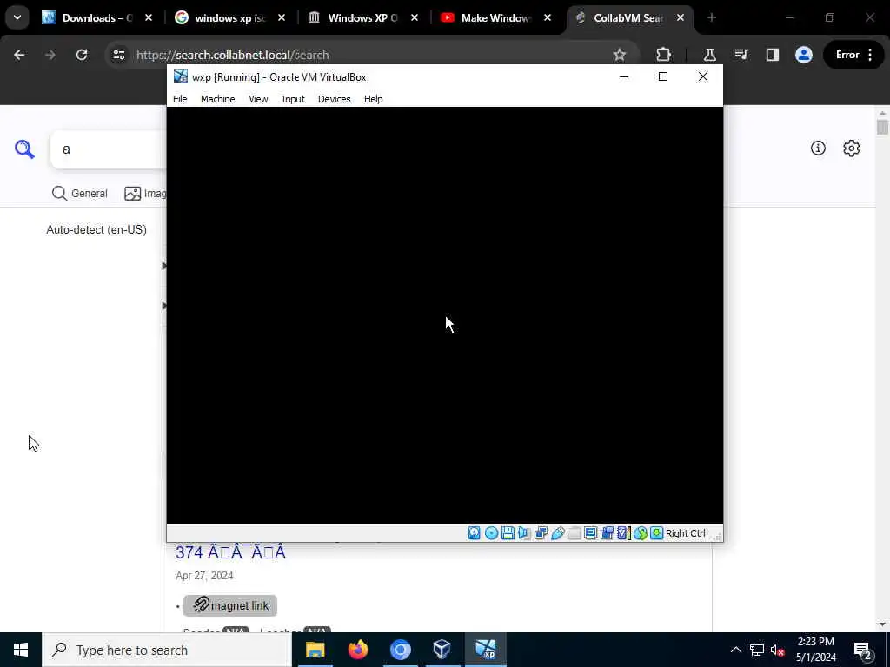Click the info icon on search page
The width and height of the screenshot is (890, 667).
pyautogui.click(x=818, y=148)
